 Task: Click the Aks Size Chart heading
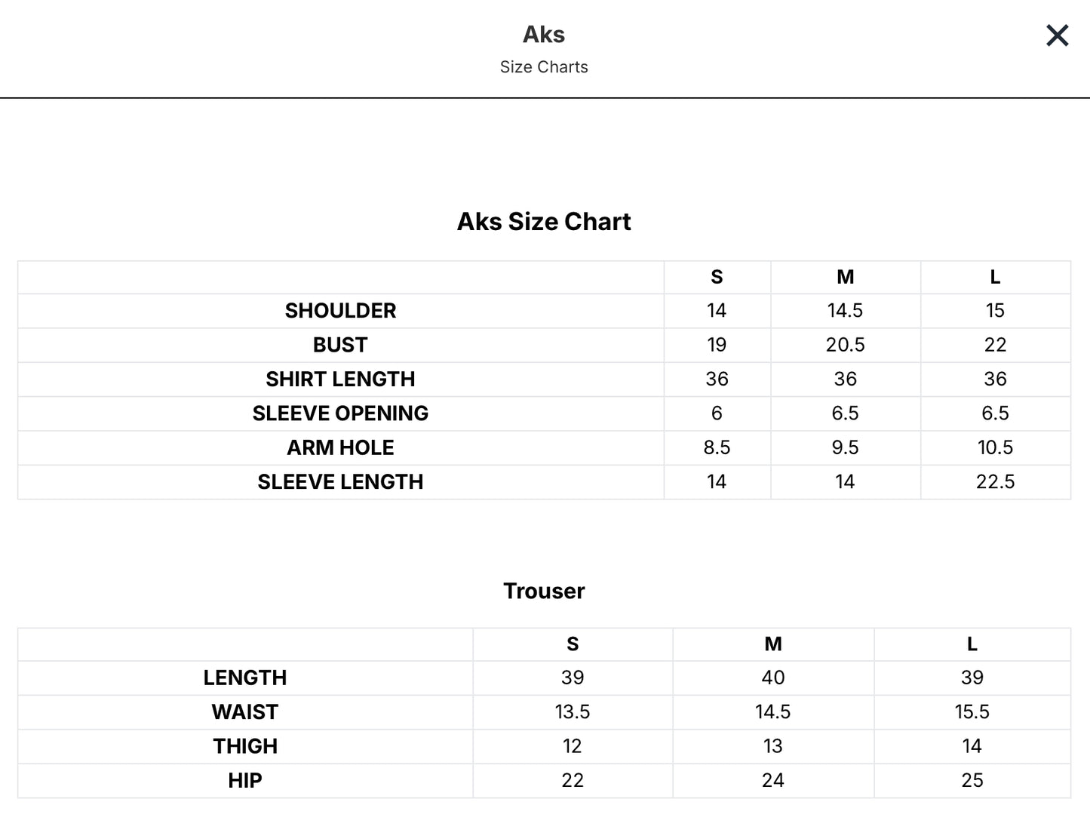click(544, 222)
